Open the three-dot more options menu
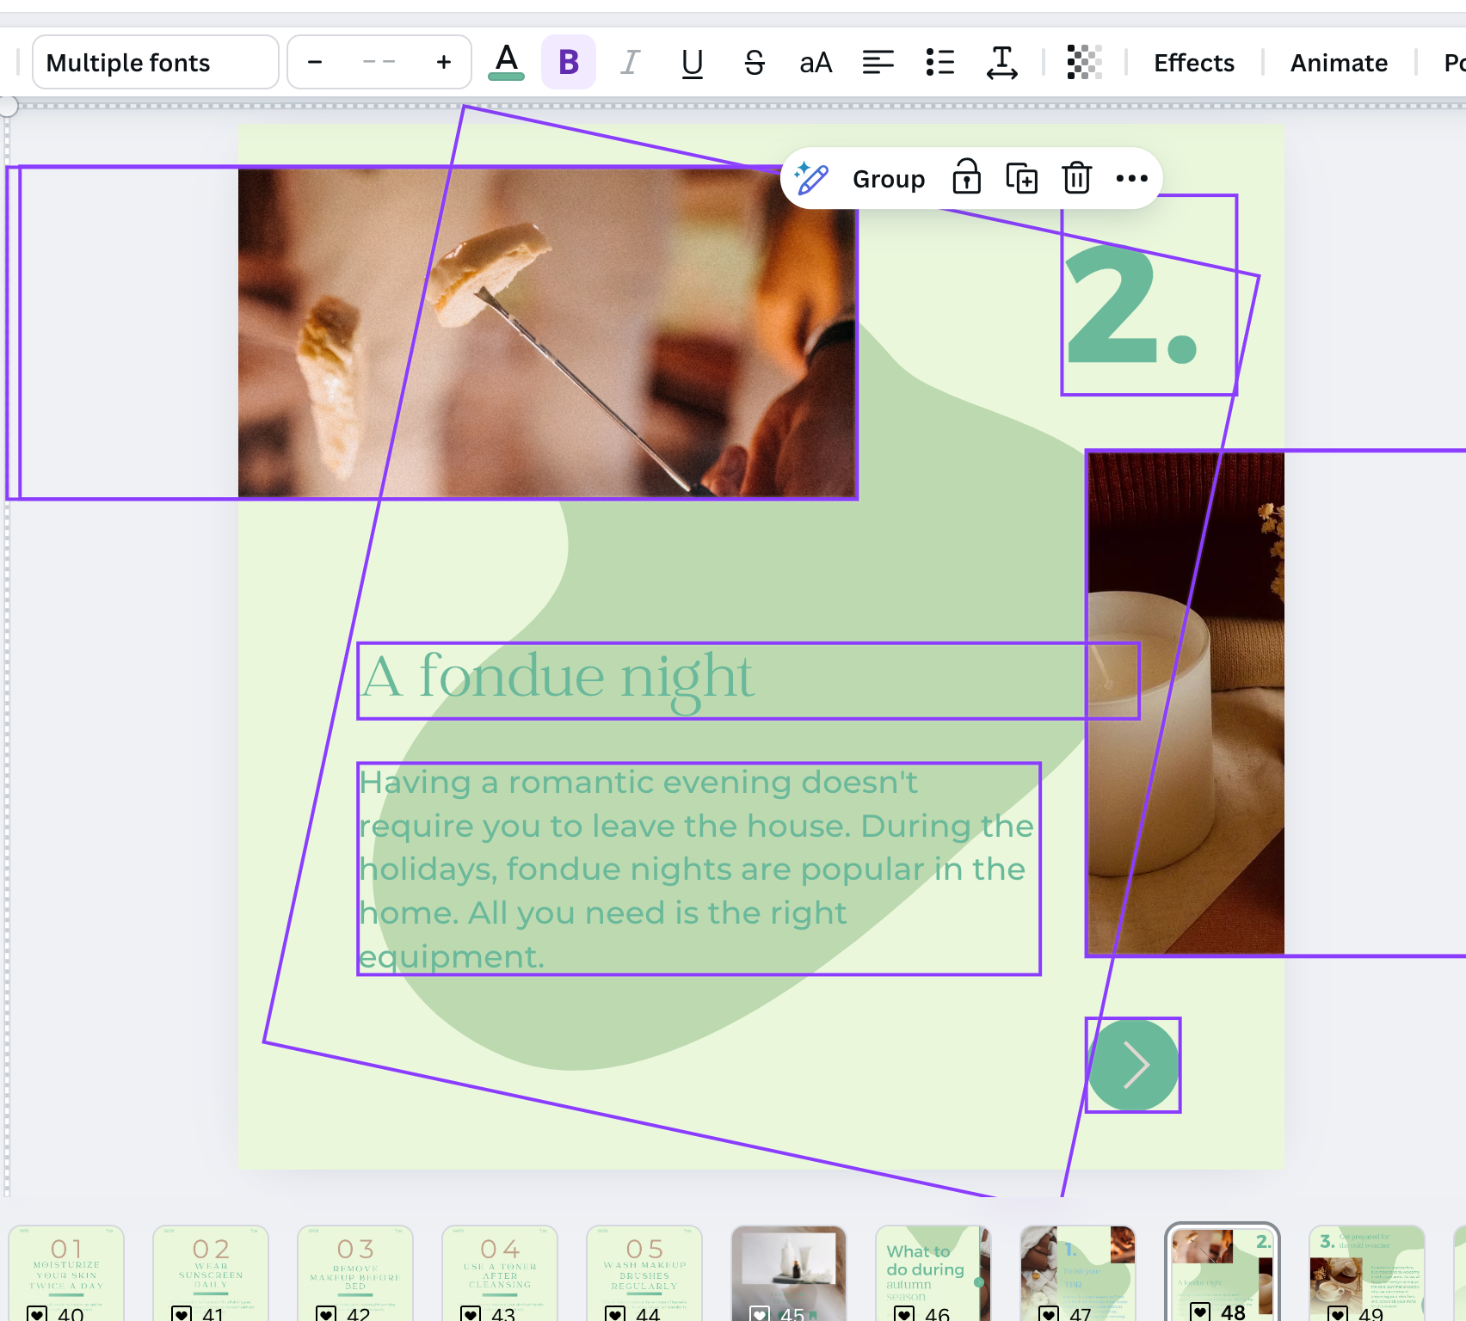Screen dimensions: 1466x1321 pos(1131,179)
